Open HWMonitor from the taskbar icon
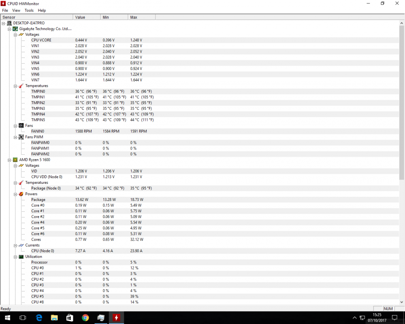Image resolution: width=405 pixels, height=324 pixels. point(116,318)
